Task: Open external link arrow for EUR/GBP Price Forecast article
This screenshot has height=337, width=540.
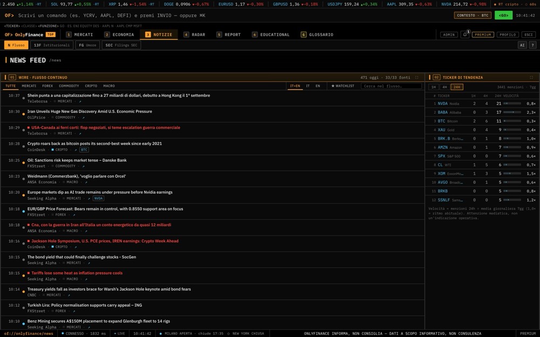Action: click(x=73, y=215)
